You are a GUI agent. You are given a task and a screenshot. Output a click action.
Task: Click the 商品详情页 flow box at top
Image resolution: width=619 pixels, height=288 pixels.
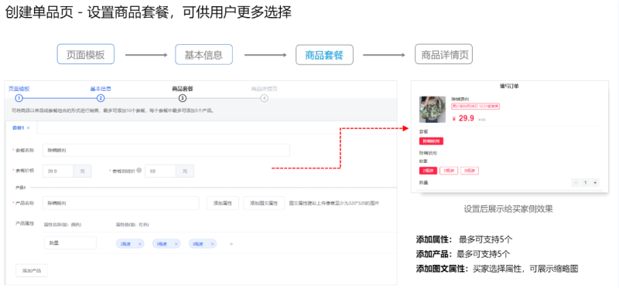(x=443, y=54)
